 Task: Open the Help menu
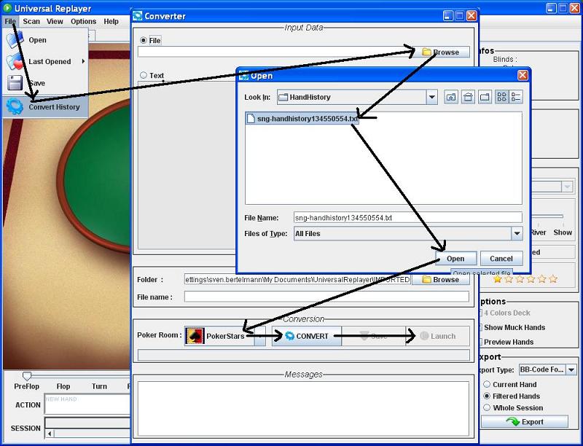(111, 22)
